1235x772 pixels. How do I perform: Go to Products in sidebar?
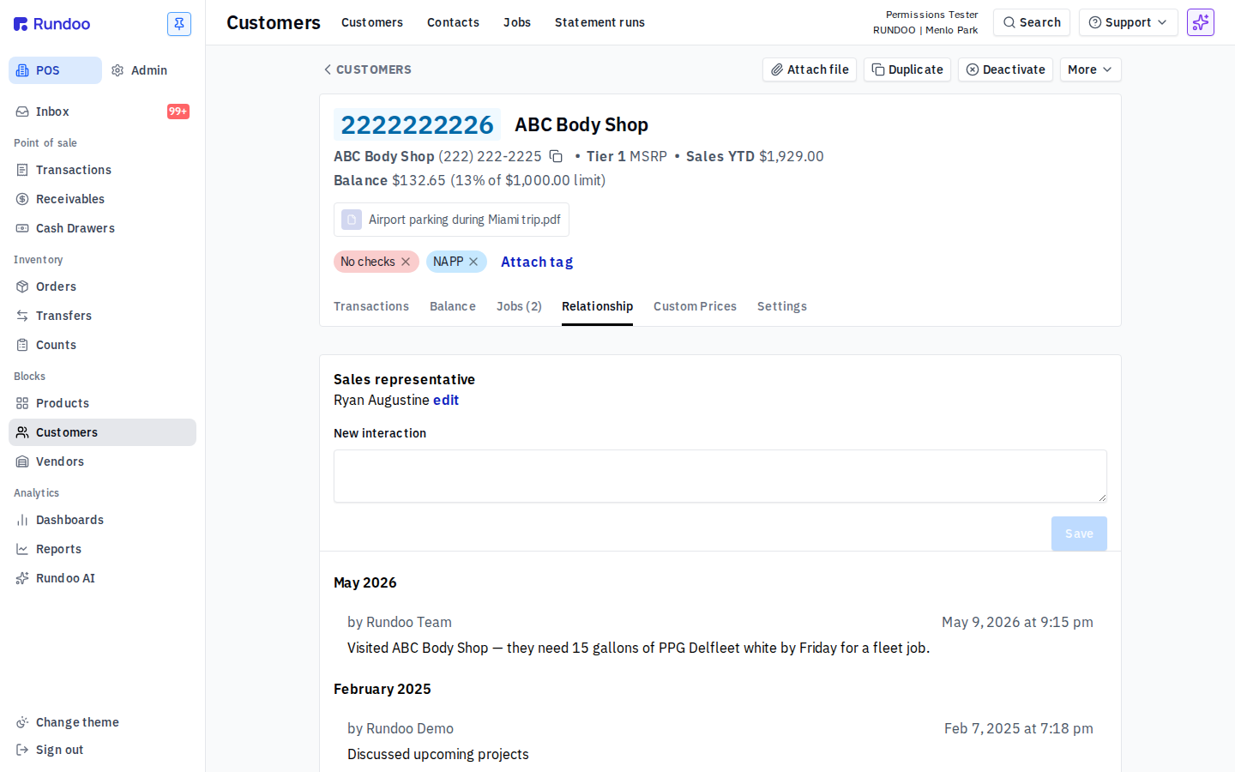(x=102, y=403)
